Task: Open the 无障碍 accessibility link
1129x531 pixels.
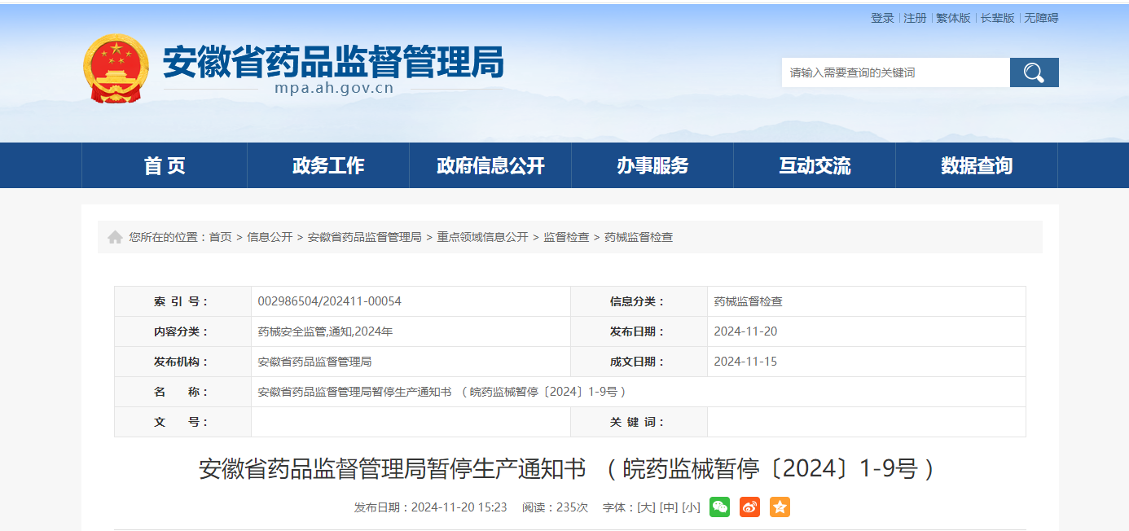Action: 1041,18
